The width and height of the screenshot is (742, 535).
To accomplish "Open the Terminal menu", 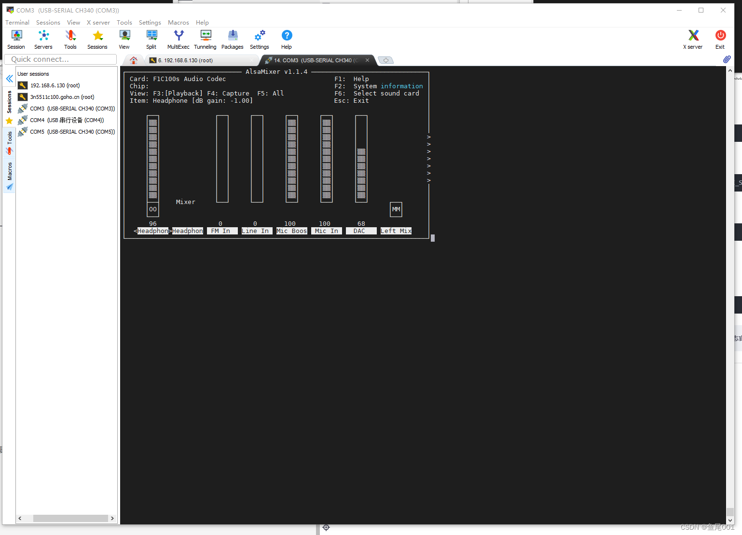I will 17,22.
